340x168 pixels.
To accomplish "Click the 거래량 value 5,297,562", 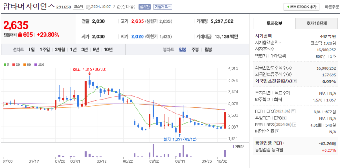I will coord(222,21).
